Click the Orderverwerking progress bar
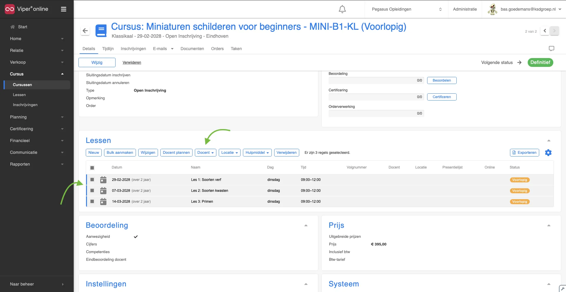566x292 pixels. point(376,113)
